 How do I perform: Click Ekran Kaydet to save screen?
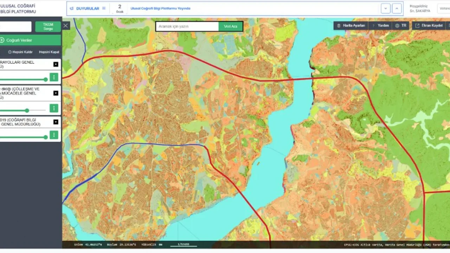(429, 26)
